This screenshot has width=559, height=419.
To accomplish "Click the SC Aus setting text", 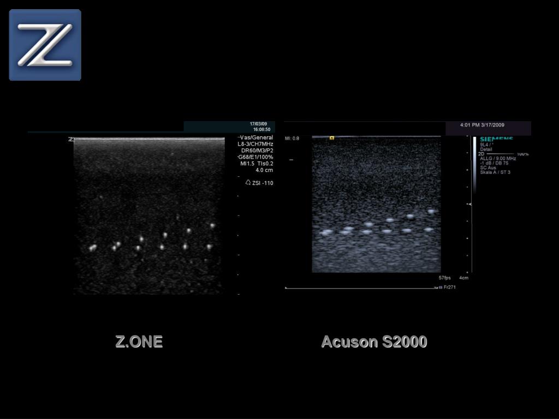I will pos(488,167).
